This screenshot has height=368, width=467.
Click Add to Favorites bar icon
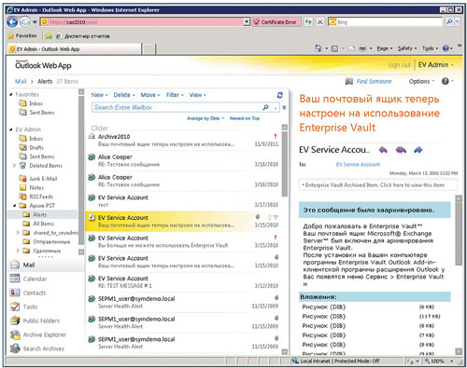tap(49, 36)
